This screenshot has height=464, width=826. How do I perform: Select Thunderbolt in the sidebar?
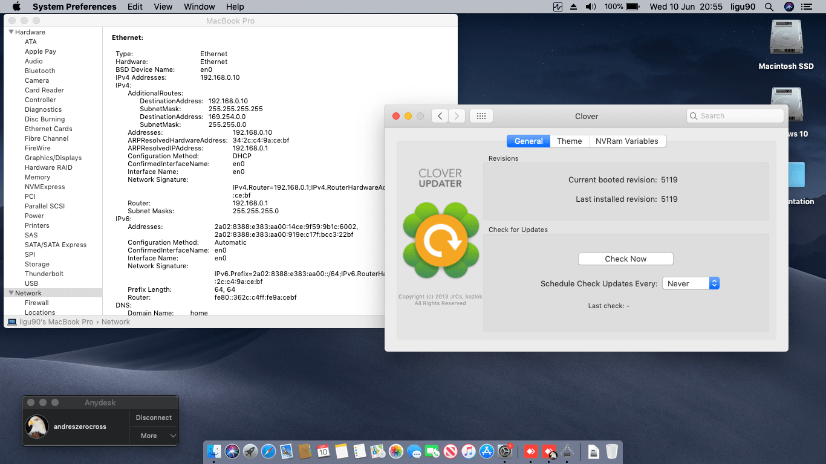pyautogui.click(x=44, y=274)
